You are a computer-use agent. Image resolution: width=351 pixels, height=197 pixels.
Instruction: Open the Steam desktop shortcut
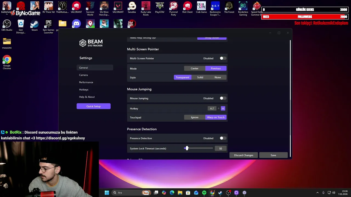click(x=35, y=25)
